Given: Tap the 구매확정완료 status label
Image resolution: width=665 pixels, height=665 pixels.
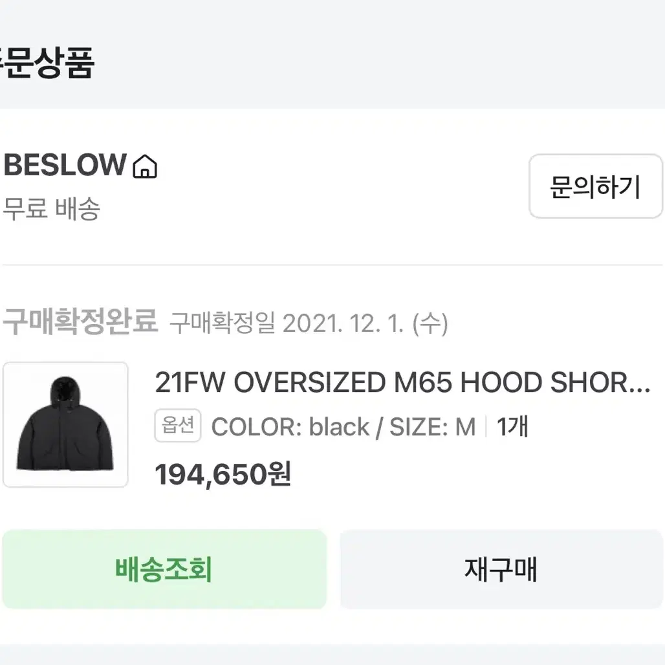Looking at the screenshot, I should tap(81, 321).
